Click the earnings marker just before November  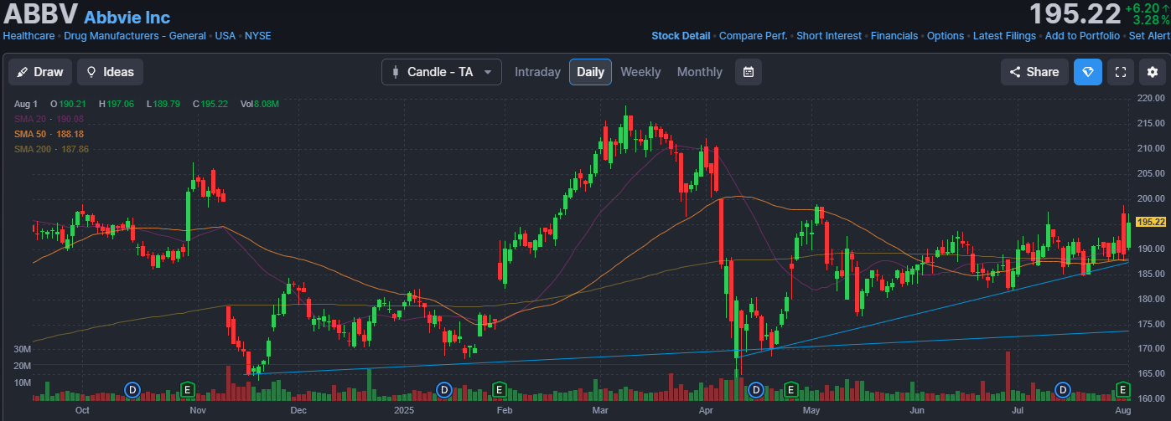tap(188, 389)
